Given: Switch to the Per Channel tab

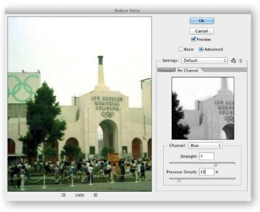Looking at the screenshot, I should click(x=188, y=70).
